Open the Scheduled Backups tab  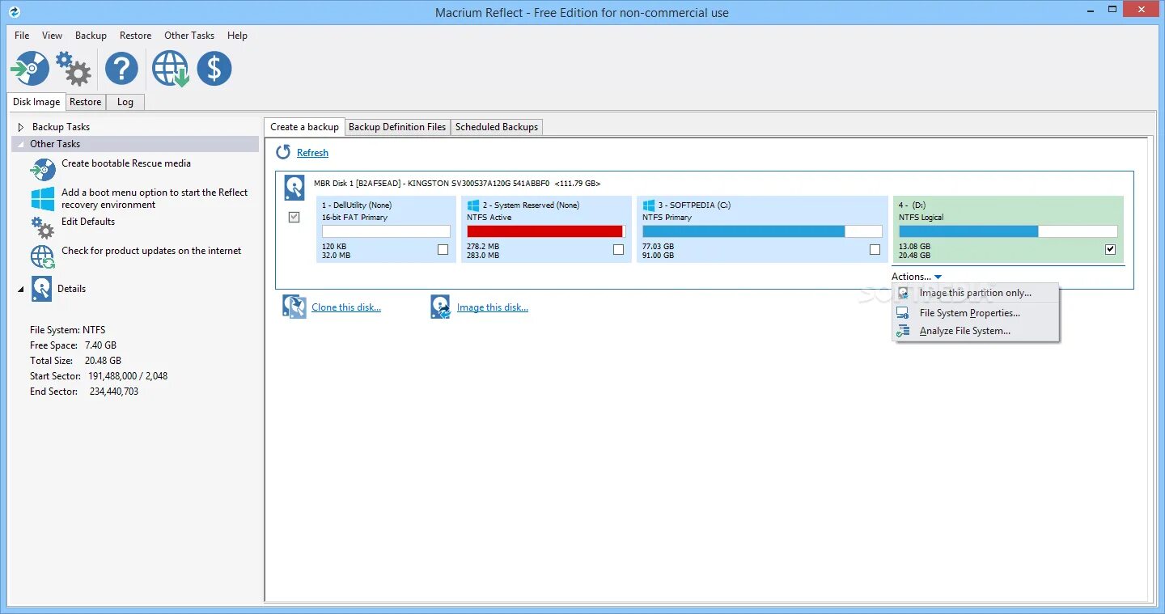pos(497,127)
